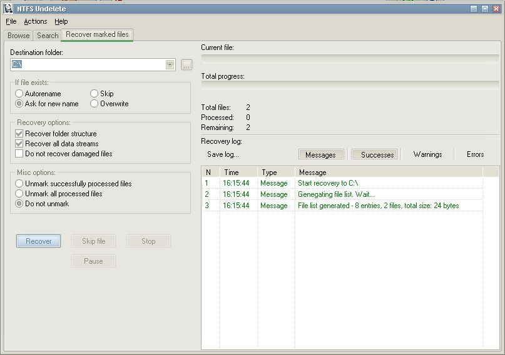Open the File menu
Screen dimensions: 505x355
click(11, 21)
